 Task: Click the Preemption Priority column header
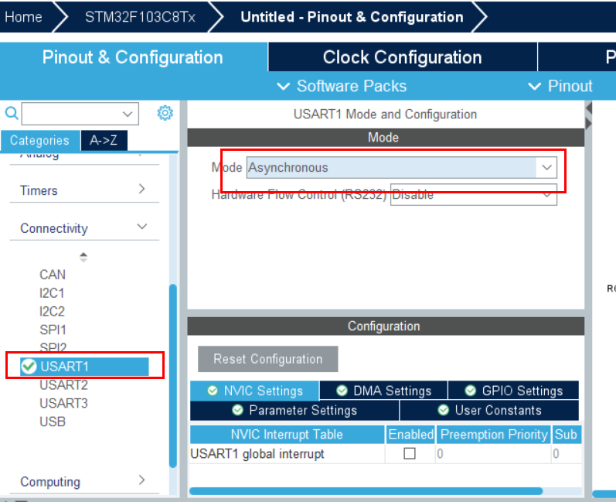coord(494,435)
